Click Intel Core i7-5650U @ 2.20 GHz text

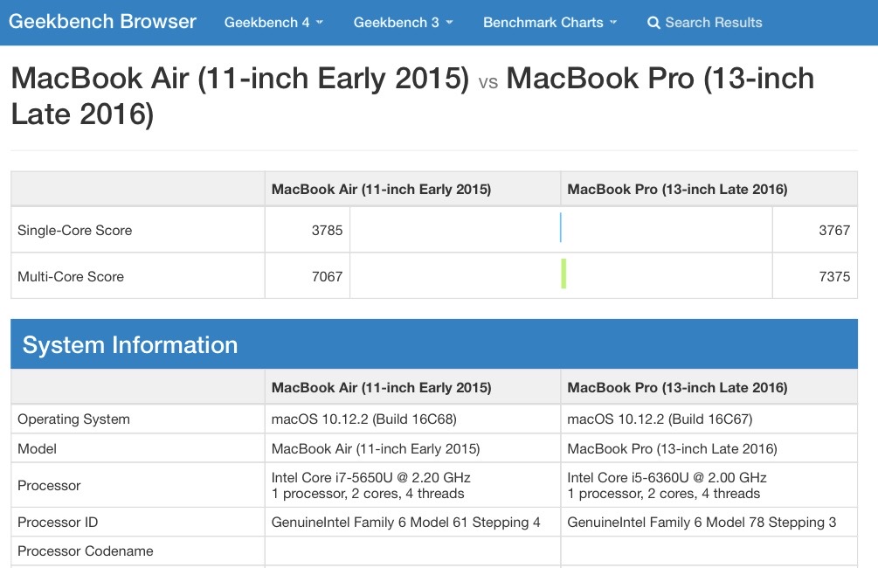(370, 477)
